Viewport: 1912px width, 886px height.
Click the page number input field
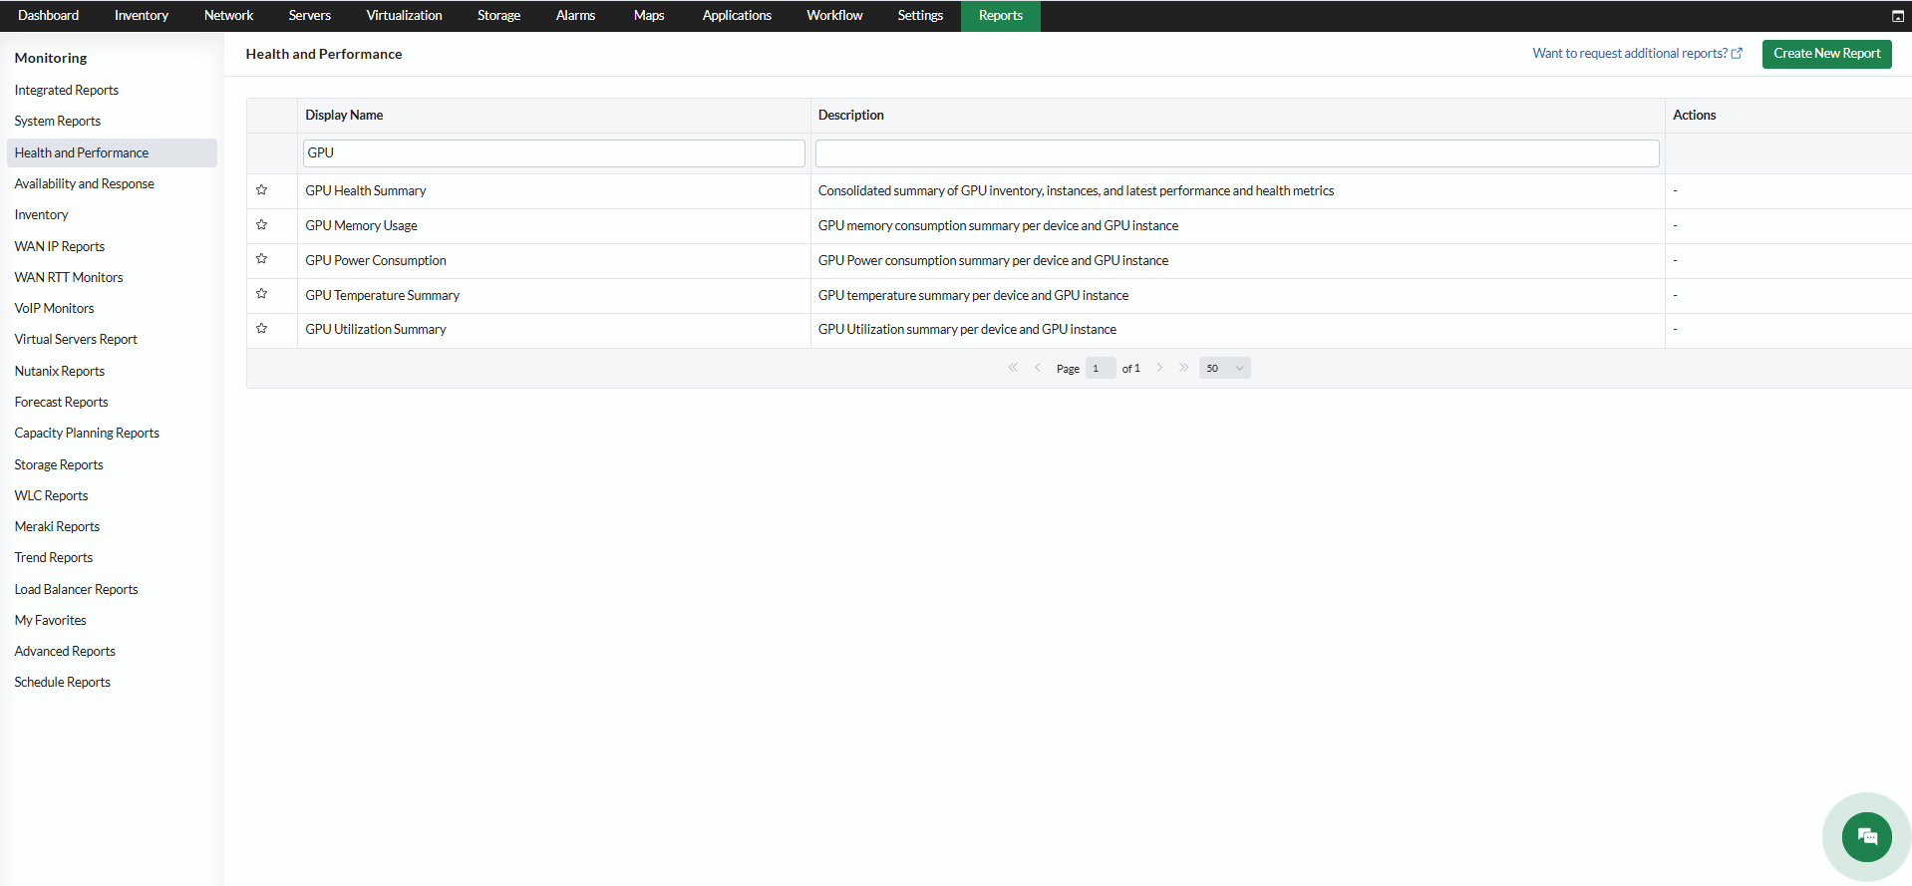(1101, 368)
